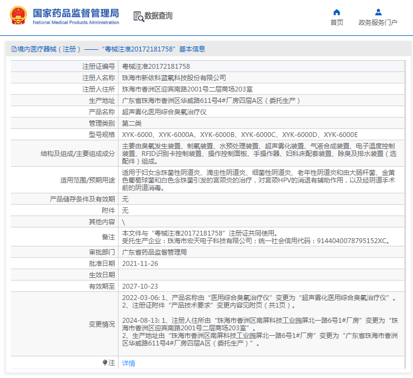Click the 型号规格 label
The height and width of the screenshot is (378, 413).
pyautogui.click(x=102, y=135)
